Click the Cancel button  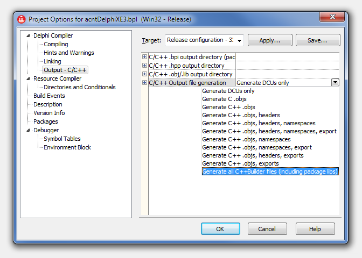pos(267,229)
